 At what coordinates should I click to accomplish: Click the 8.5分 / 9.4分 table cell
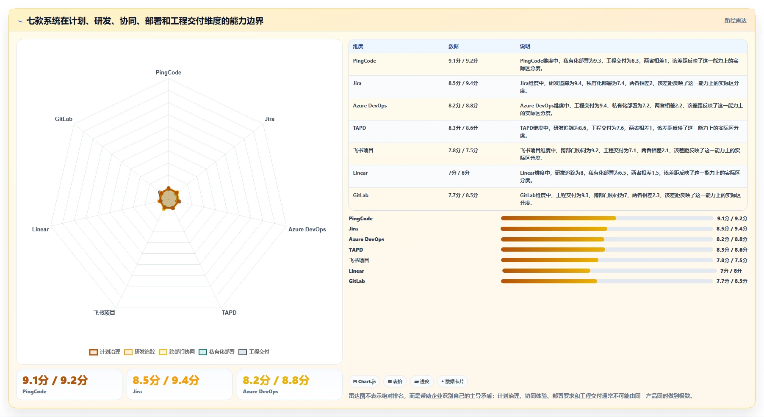point(463,83)
